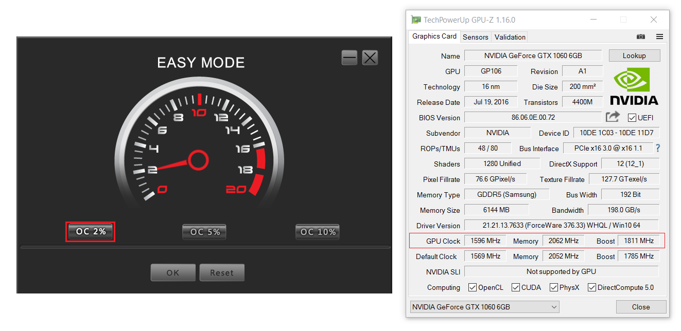Open the GPU-Z hamburger menu icon
681x331 pixels.
(x=659, y=36)
